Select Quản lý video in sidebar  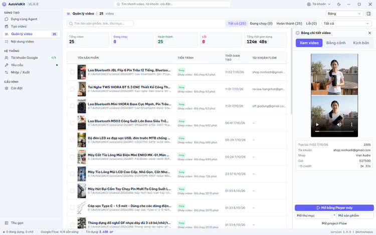[31, 34]
